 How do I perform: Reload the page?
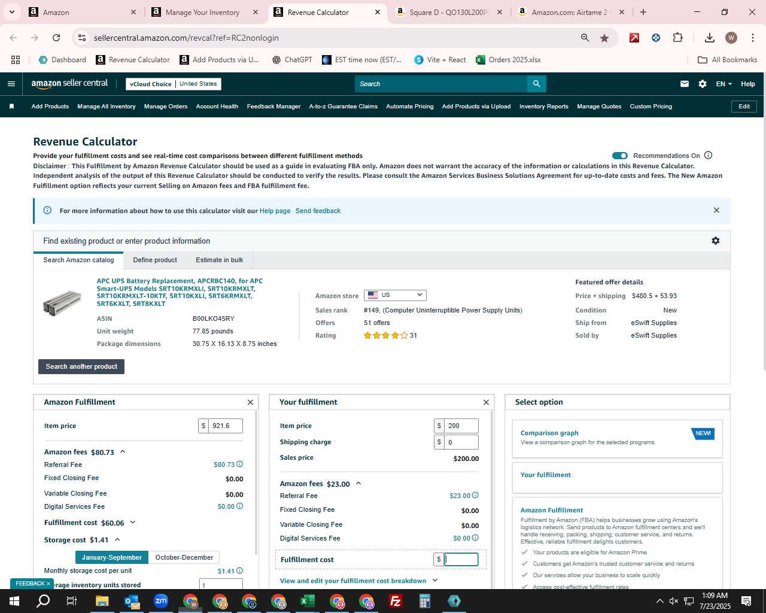[56, 38]
